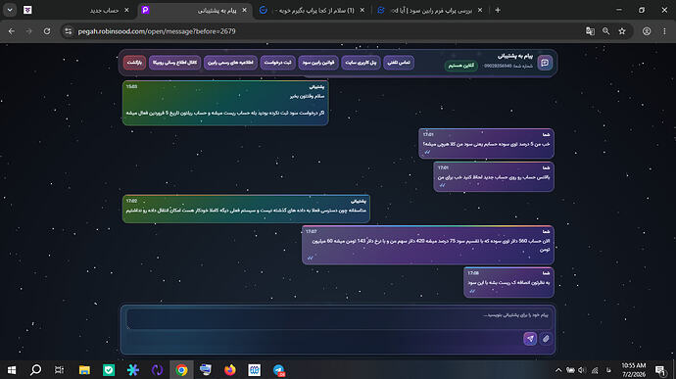This screenshot has width=676, height=379.
Task: Open the blue asterisk app on taskbar
Action: (133, 370)
